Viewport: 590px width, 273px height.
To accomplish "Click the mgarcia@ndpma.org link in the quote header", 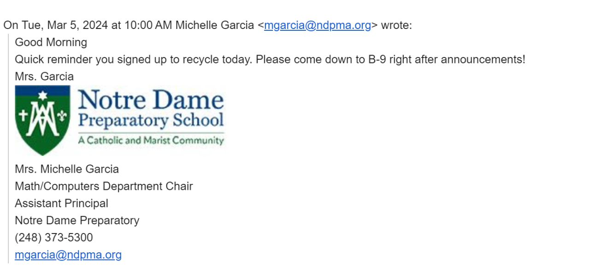I will click(317, 25).
